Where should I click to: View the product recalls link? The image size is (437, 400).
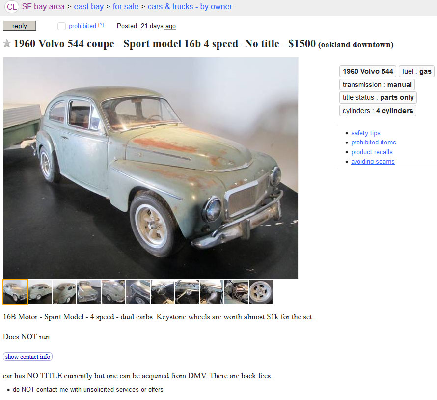pyautogui.click(x=372, y=152)
